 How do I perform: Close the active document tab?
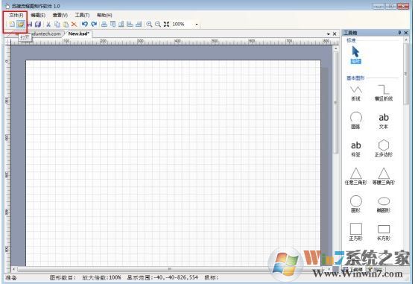tap(335, 34)
